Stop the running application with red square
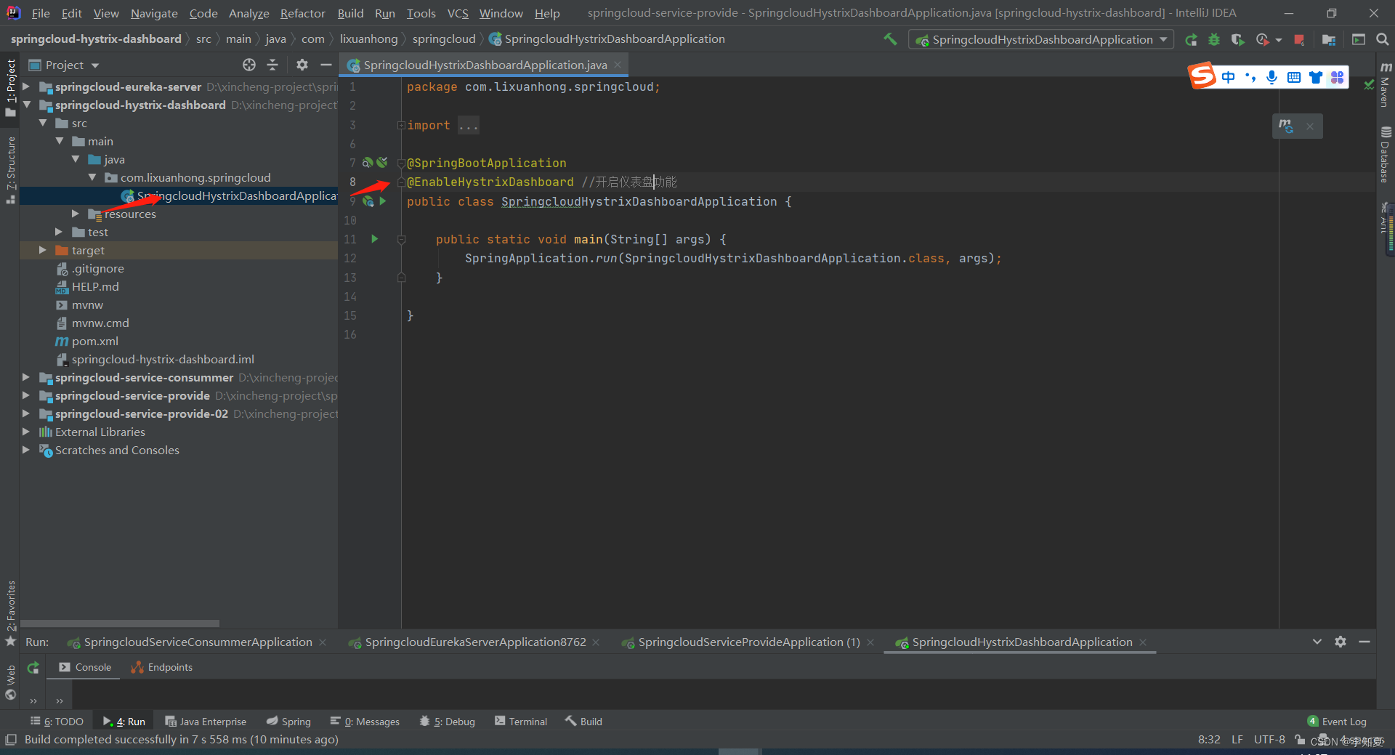Screen dimensions: 1395x755 [1299, 40]
